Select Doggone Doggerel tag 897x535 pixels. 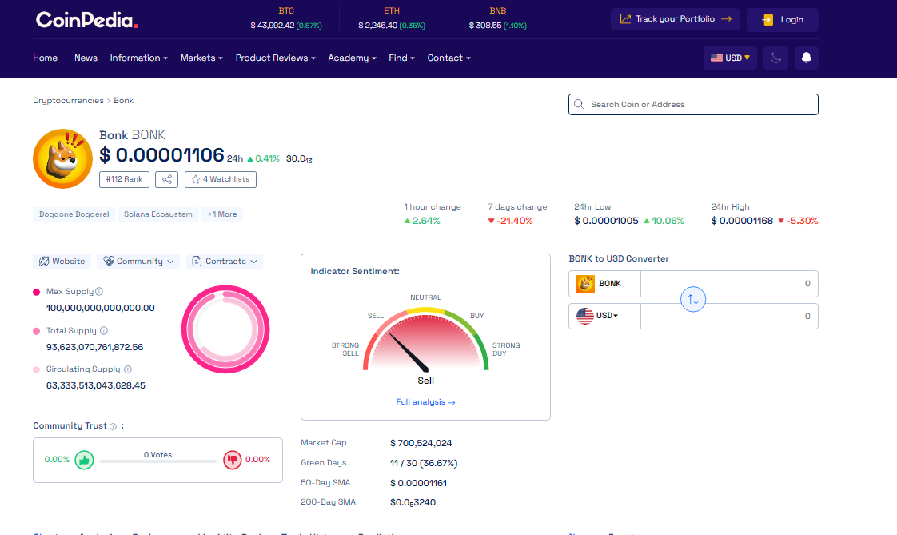click(74, 214)
